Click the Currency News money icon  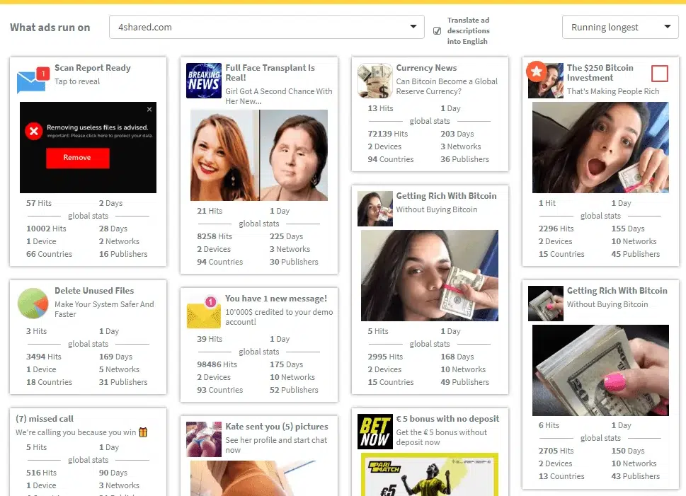(375, 81)
